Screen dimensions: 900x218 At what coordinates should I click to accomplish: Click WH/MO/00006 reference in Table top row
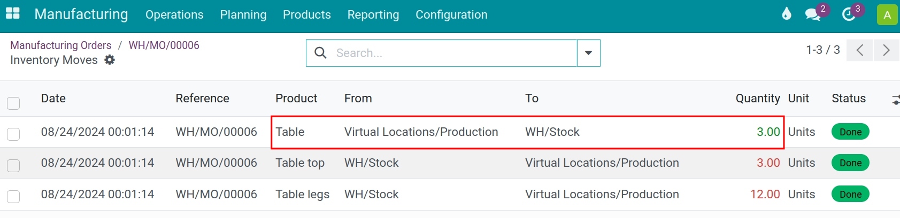coord(217,163)
